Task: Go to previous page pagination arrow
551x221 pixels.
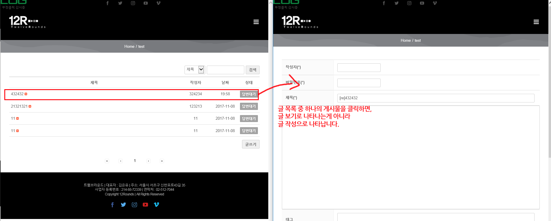Action: [120, 161]
